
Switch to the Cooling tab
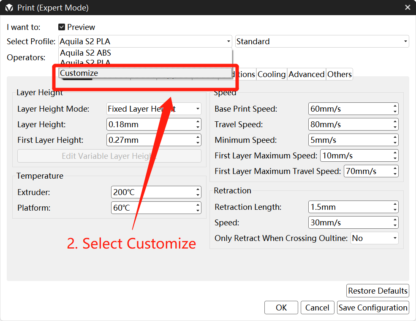point(272,75)
